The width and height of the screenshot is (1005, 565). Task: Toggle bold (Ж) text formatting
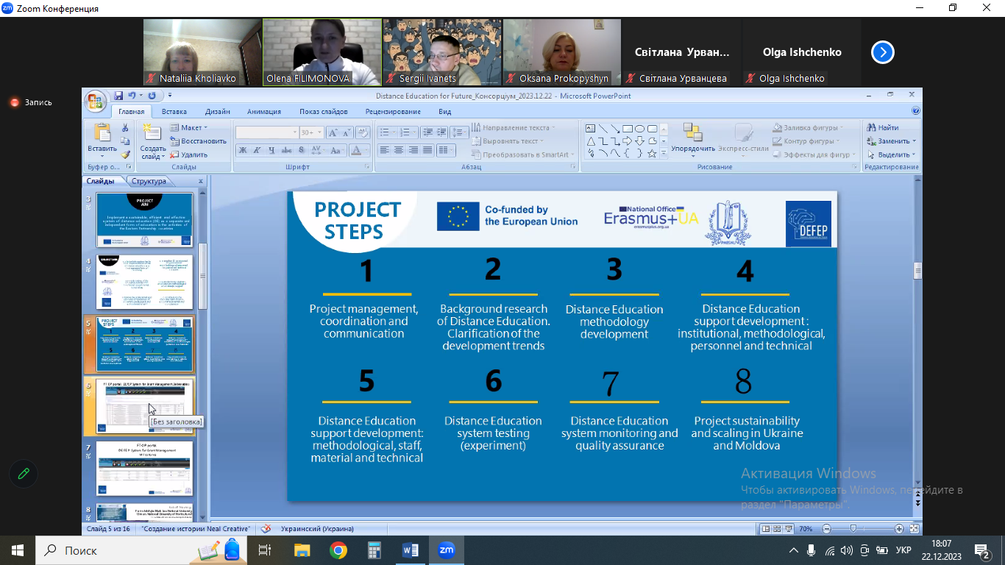click(243, 150)
